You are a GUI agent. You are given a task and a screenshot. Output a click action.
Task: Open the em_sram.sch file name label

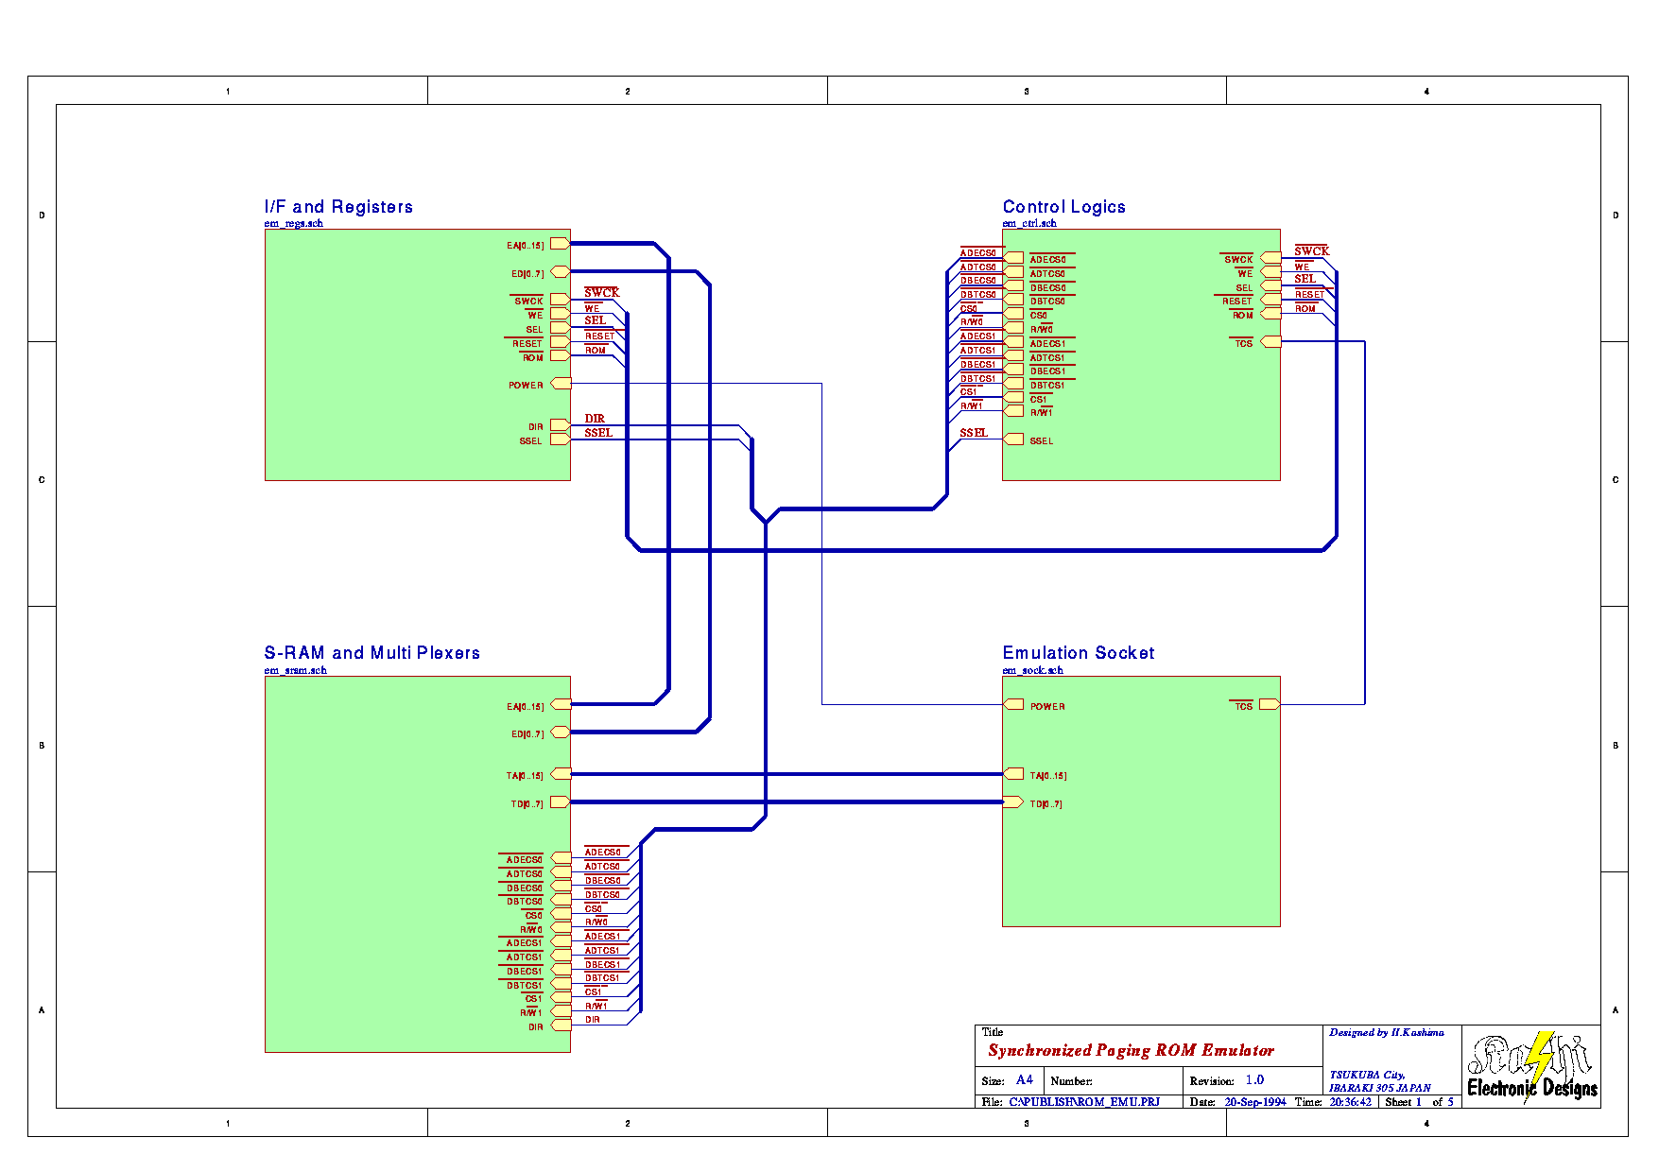[x=295, y=670]
